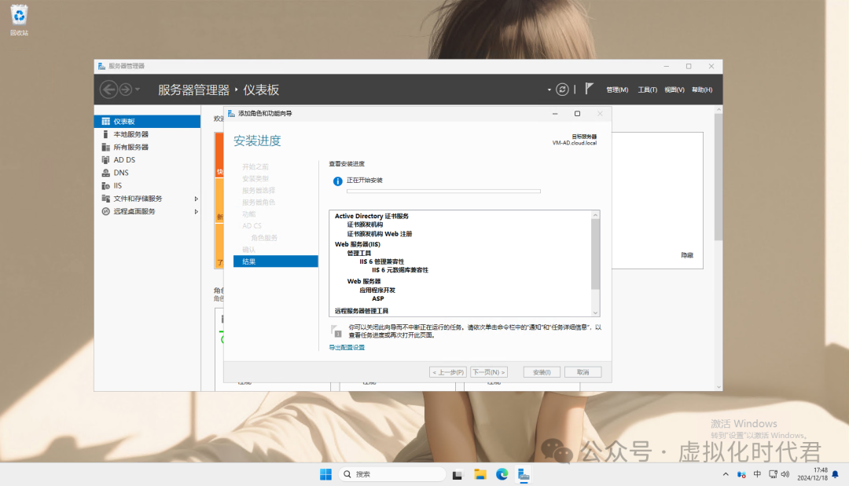The image size is (849, 486).
Task: Select AD DS in the sidebar
Action: (x=124, y=160)
